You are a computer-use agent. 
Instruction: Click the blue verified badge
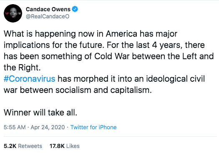(75, 9)
